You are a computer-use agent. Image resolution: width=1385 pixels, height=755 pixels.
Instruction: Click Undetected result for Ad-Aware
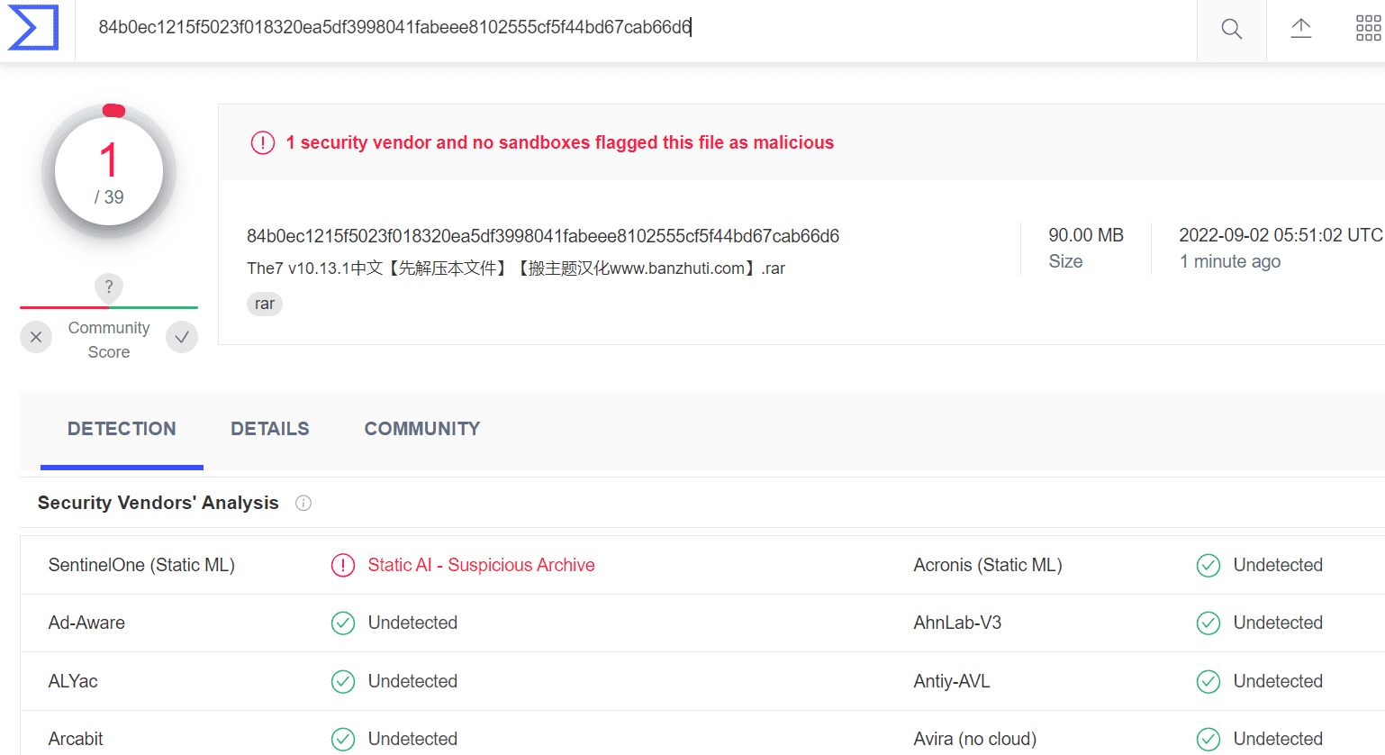(x=412, y=623)
